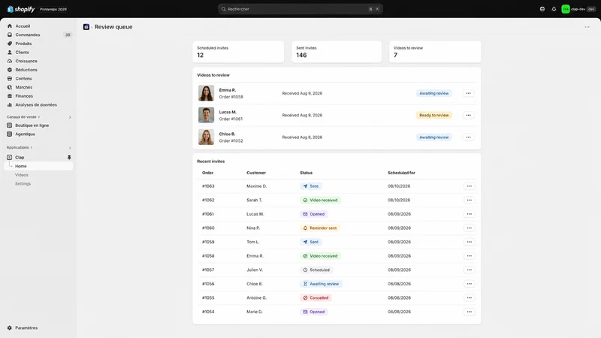Image resolution: width=601 pixels, height=338 pixels.
Task: Click the Reminder sent status for Nina P.
Action: click(x=320, y=228)
